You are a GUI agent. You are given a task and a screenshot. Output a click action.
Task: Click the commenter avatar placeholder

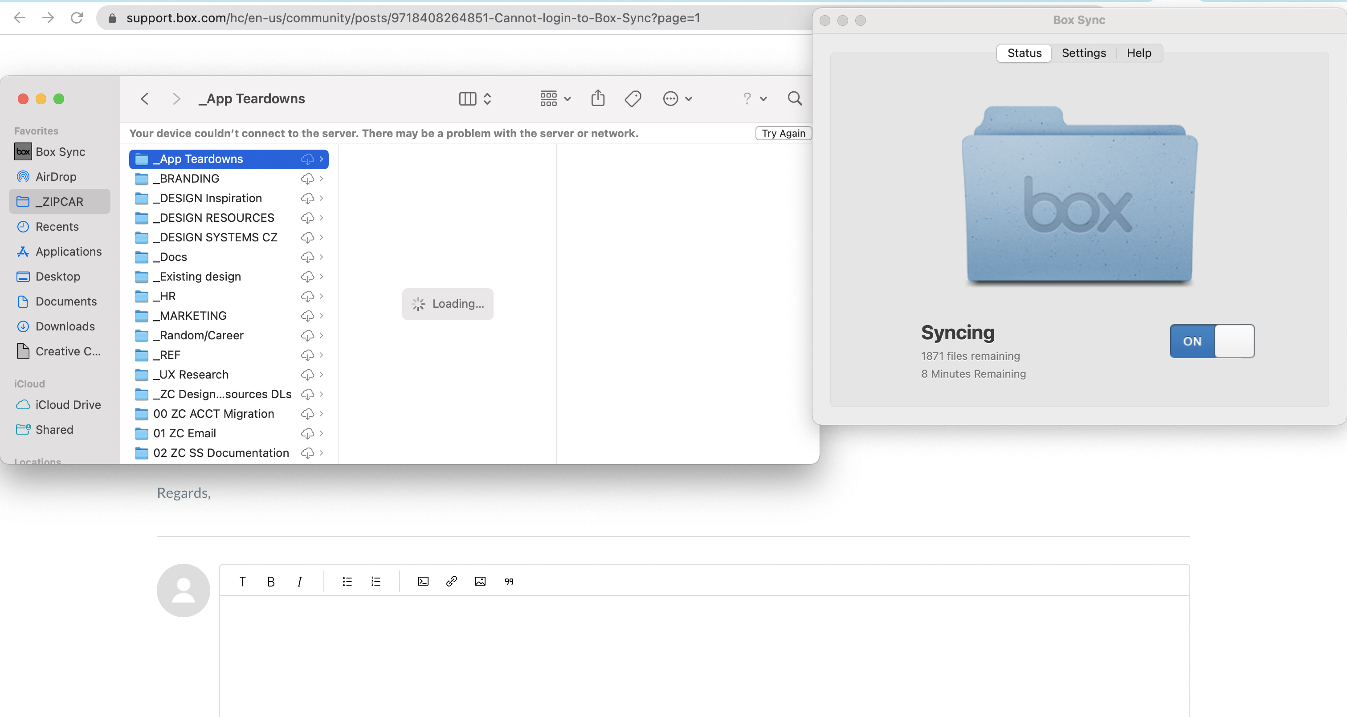184,591
